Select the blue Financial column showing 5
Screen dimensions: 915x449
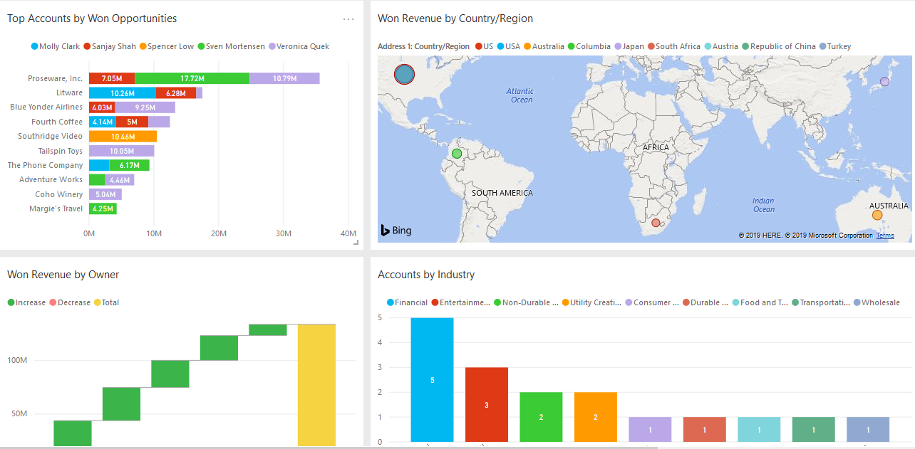432,379
